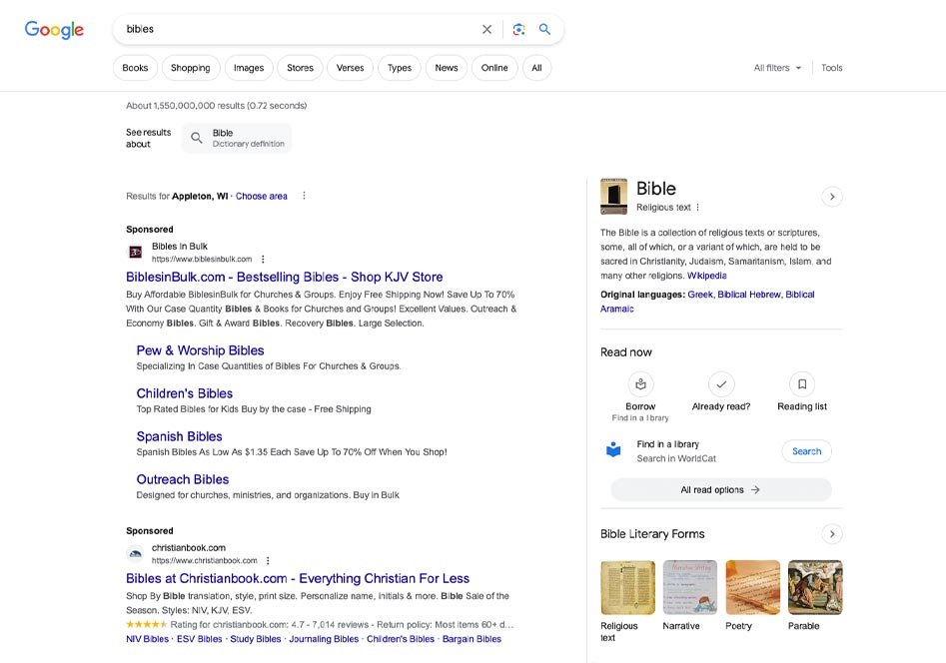
Task: Click the Borrow library icon
Action: pyautogui.click(x=640, y=383)
